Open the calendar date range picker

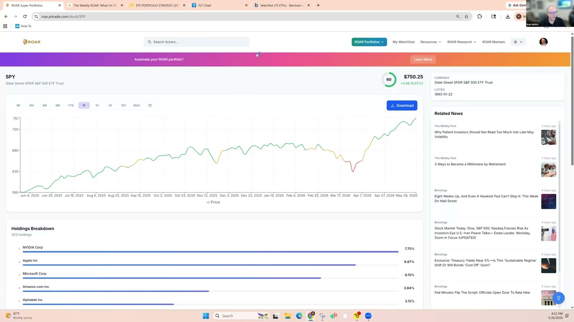150,106
